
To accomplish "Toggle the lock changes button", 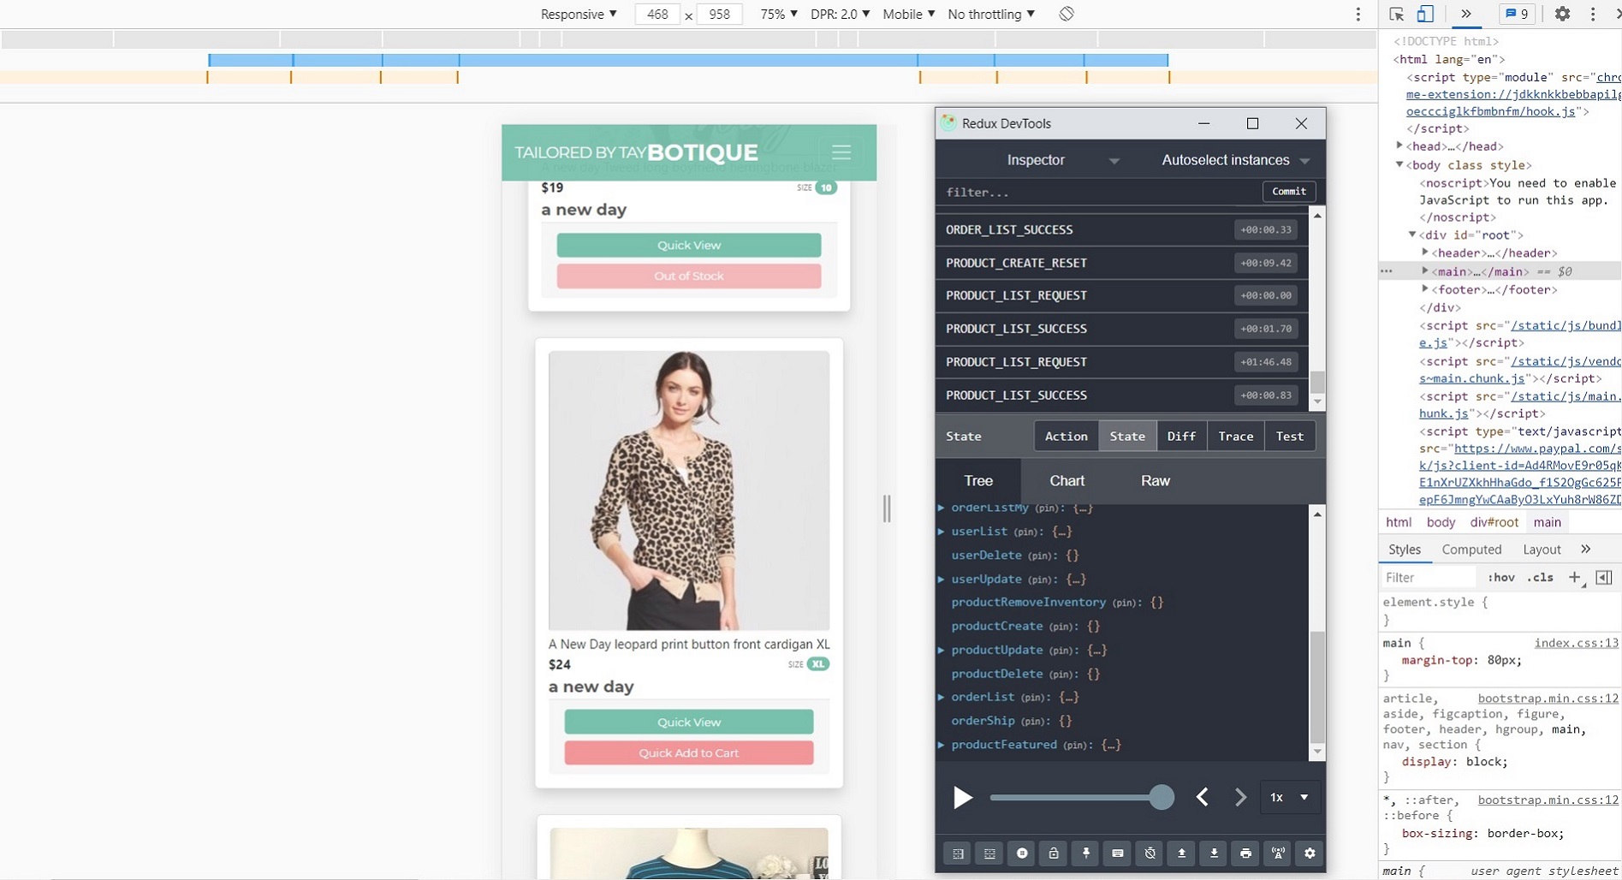I will [1054, 853].
